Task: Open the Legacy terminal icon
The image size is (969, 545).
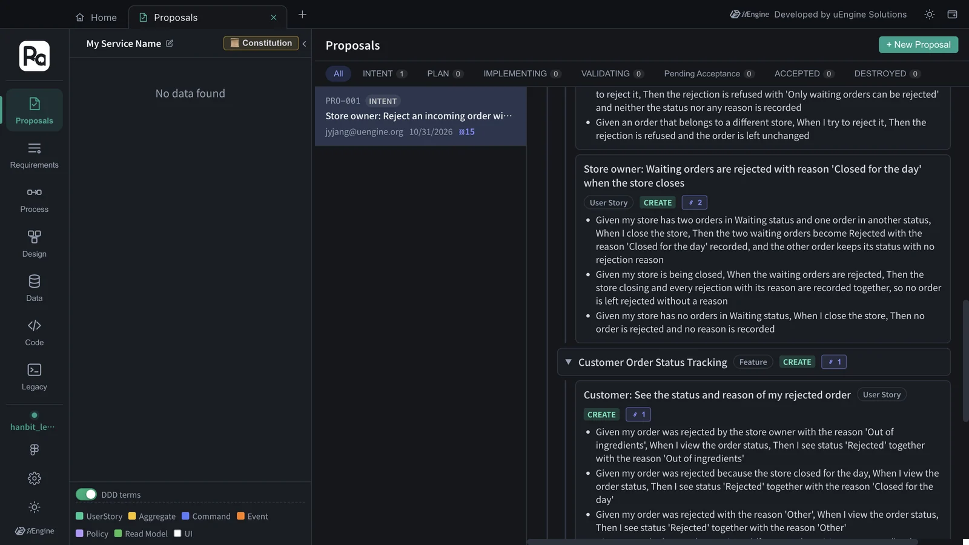Action: click(34, 370)
